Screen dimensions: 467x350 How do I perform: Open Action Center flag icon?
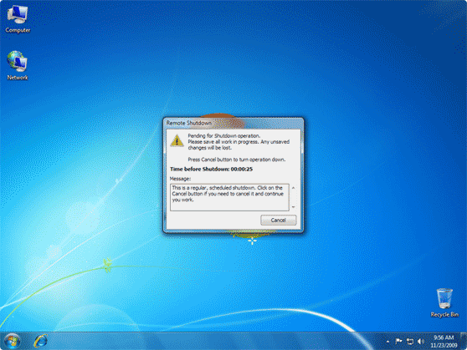398,342
